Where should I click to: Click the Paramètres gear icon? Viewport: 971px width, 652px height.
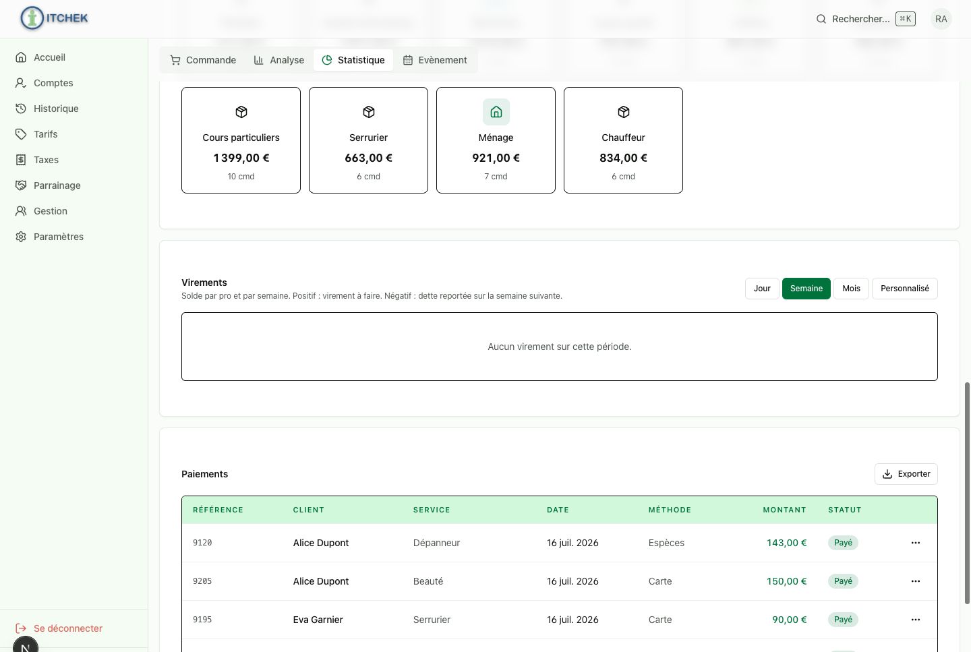pos(21,237)
